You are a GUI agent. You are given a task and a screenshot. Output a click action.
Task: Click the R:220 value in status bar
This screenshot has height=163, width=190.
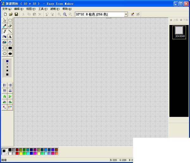pyautogui.click(x=113, y=160)
